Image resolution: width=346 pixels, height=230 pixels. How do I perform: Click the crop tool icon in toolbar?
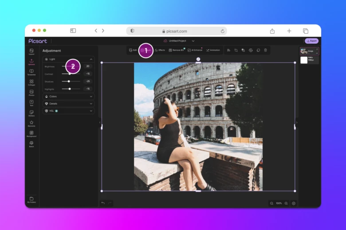tap(236, 50)
